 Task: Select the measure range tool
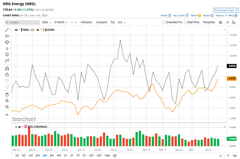[7, 60]
